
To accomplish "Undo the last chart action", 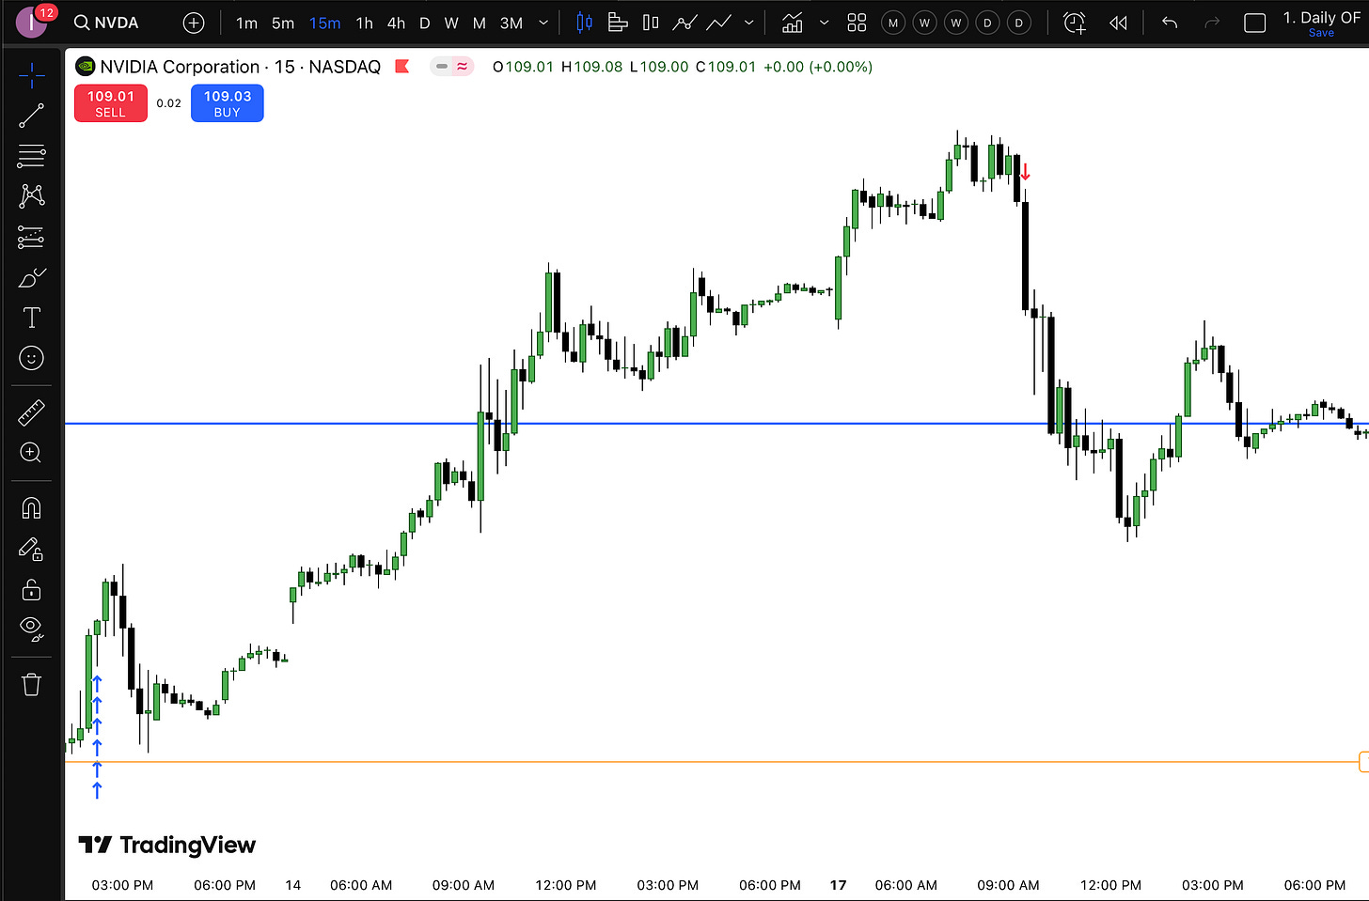I will click(1170, 23).
